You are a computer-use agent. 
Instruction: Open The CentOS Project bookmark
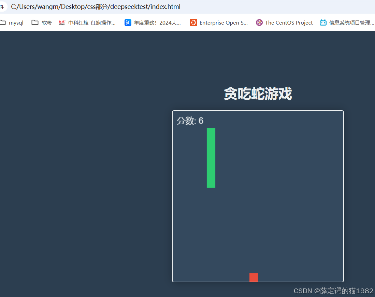[x=284, y=23]
